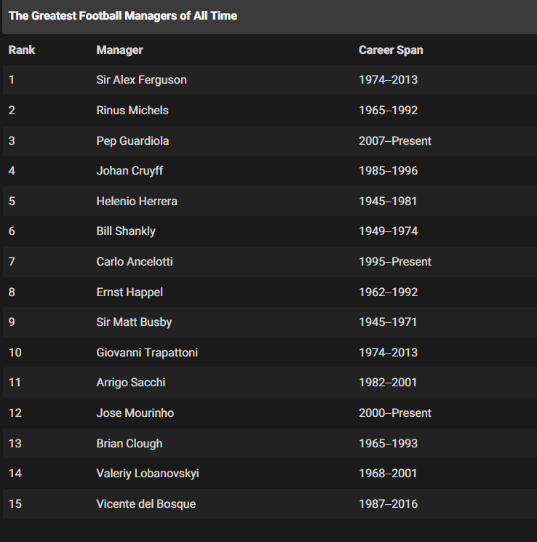Click the Sir Matt Busby entry
This screenshot has width=537, height=542.
[x=134, y=322]
